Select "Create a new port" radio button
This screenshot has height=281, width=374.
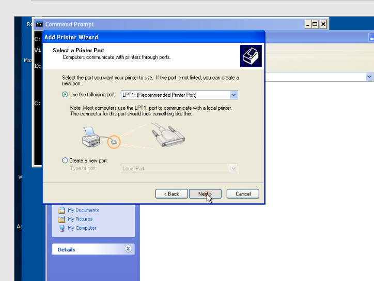point(65,160)
